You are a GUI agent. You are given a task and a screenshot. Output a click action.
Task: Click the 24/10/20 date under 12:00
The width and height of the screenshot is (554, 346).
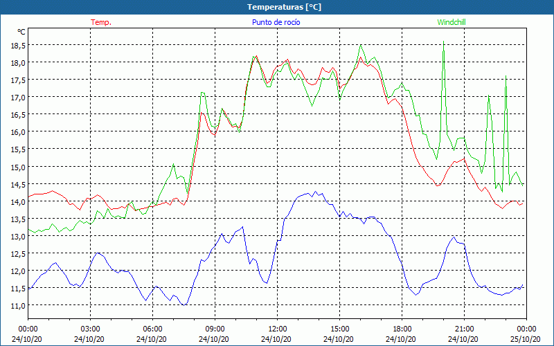coord(276,339)
